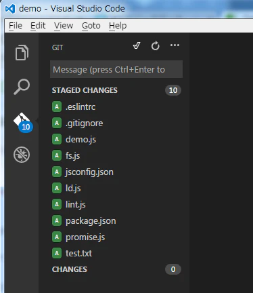The height and width of the screenshot is (293, 253).
Task: Click the changes count badge 0
Action: click(173, 269)
